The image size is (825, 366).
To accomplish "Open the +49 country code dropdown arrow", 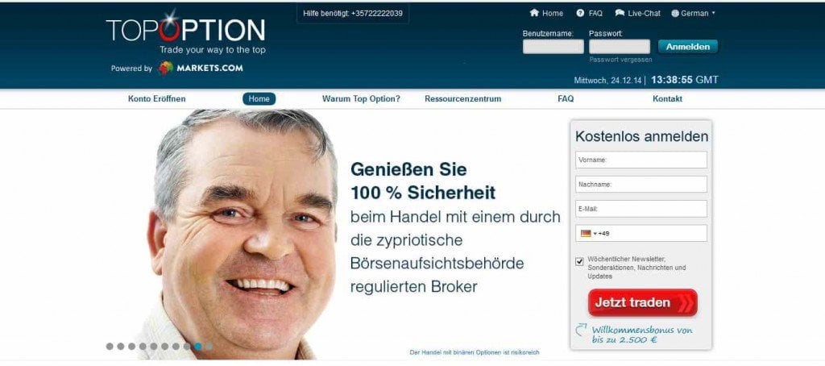I will coord(595,234).
